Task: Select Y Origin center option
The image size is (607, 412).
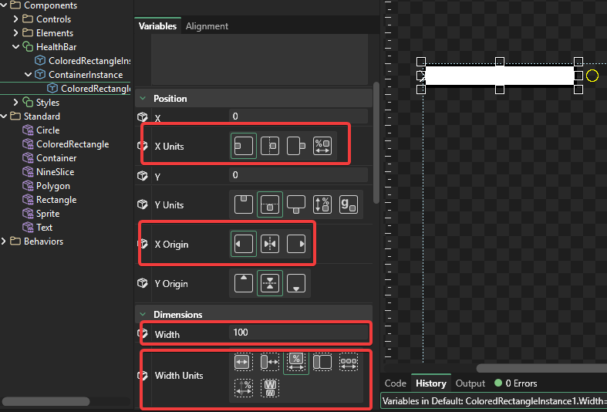Action: 270,283
